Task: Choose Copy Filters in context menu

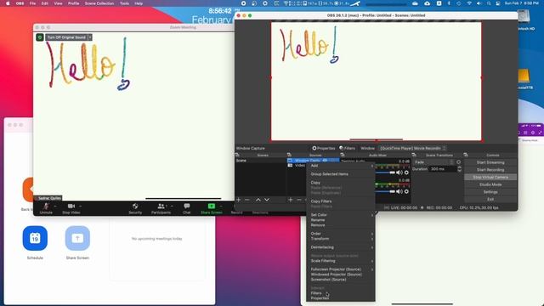Action: click(321, 201)
